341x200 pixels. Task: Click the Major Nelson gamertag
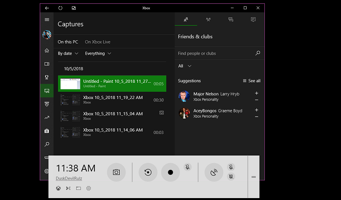point(206,94)
